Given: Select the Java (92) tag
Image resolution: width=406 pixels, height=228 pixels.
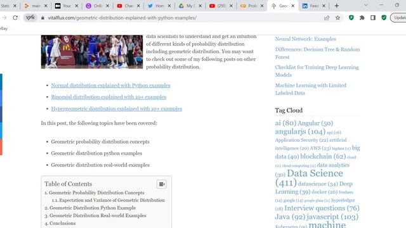Looking at the screenshot, I should tap(291, 217).
